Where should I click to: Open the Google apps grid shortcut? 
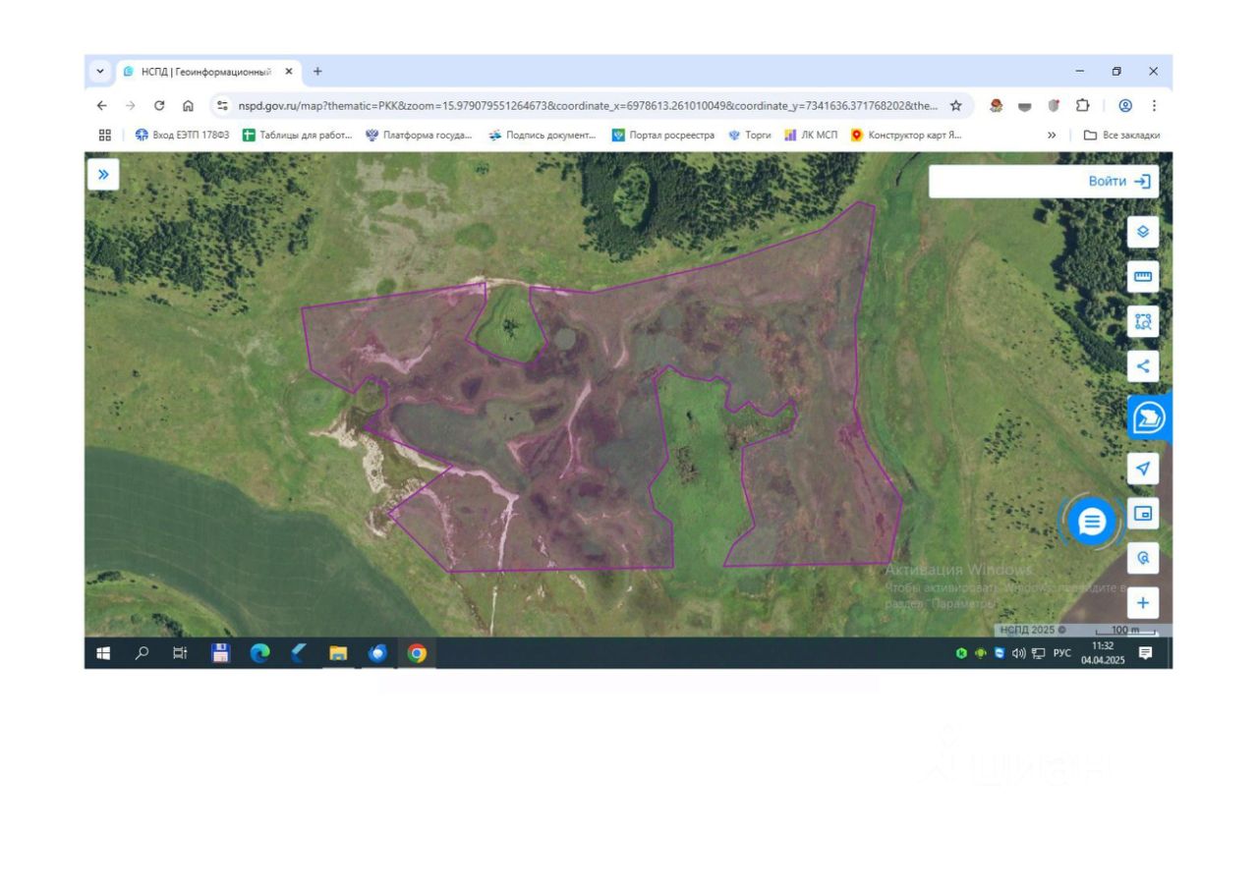click(104, 135)
